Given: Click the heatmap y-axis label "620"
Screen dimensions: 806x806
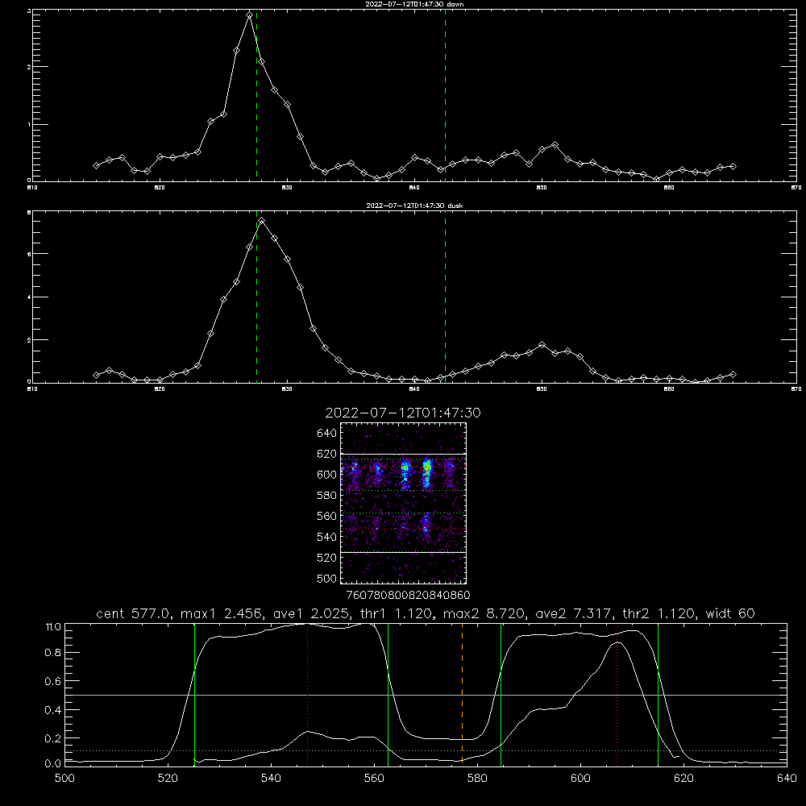Looking at the screenshot, I should 327,454.
